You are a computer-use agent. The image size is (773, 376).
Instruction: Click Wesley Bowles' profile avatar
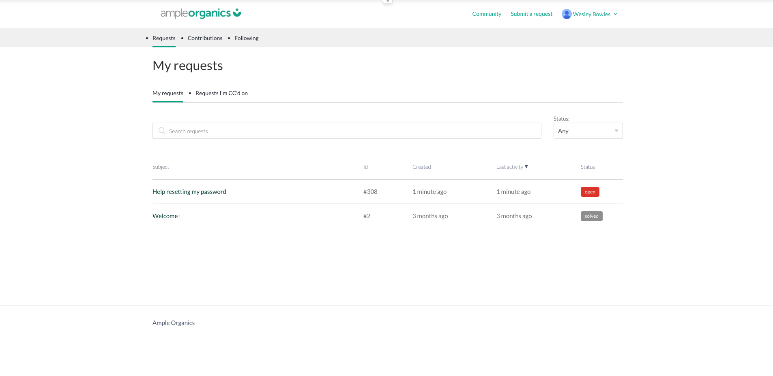tap(566, 14)
